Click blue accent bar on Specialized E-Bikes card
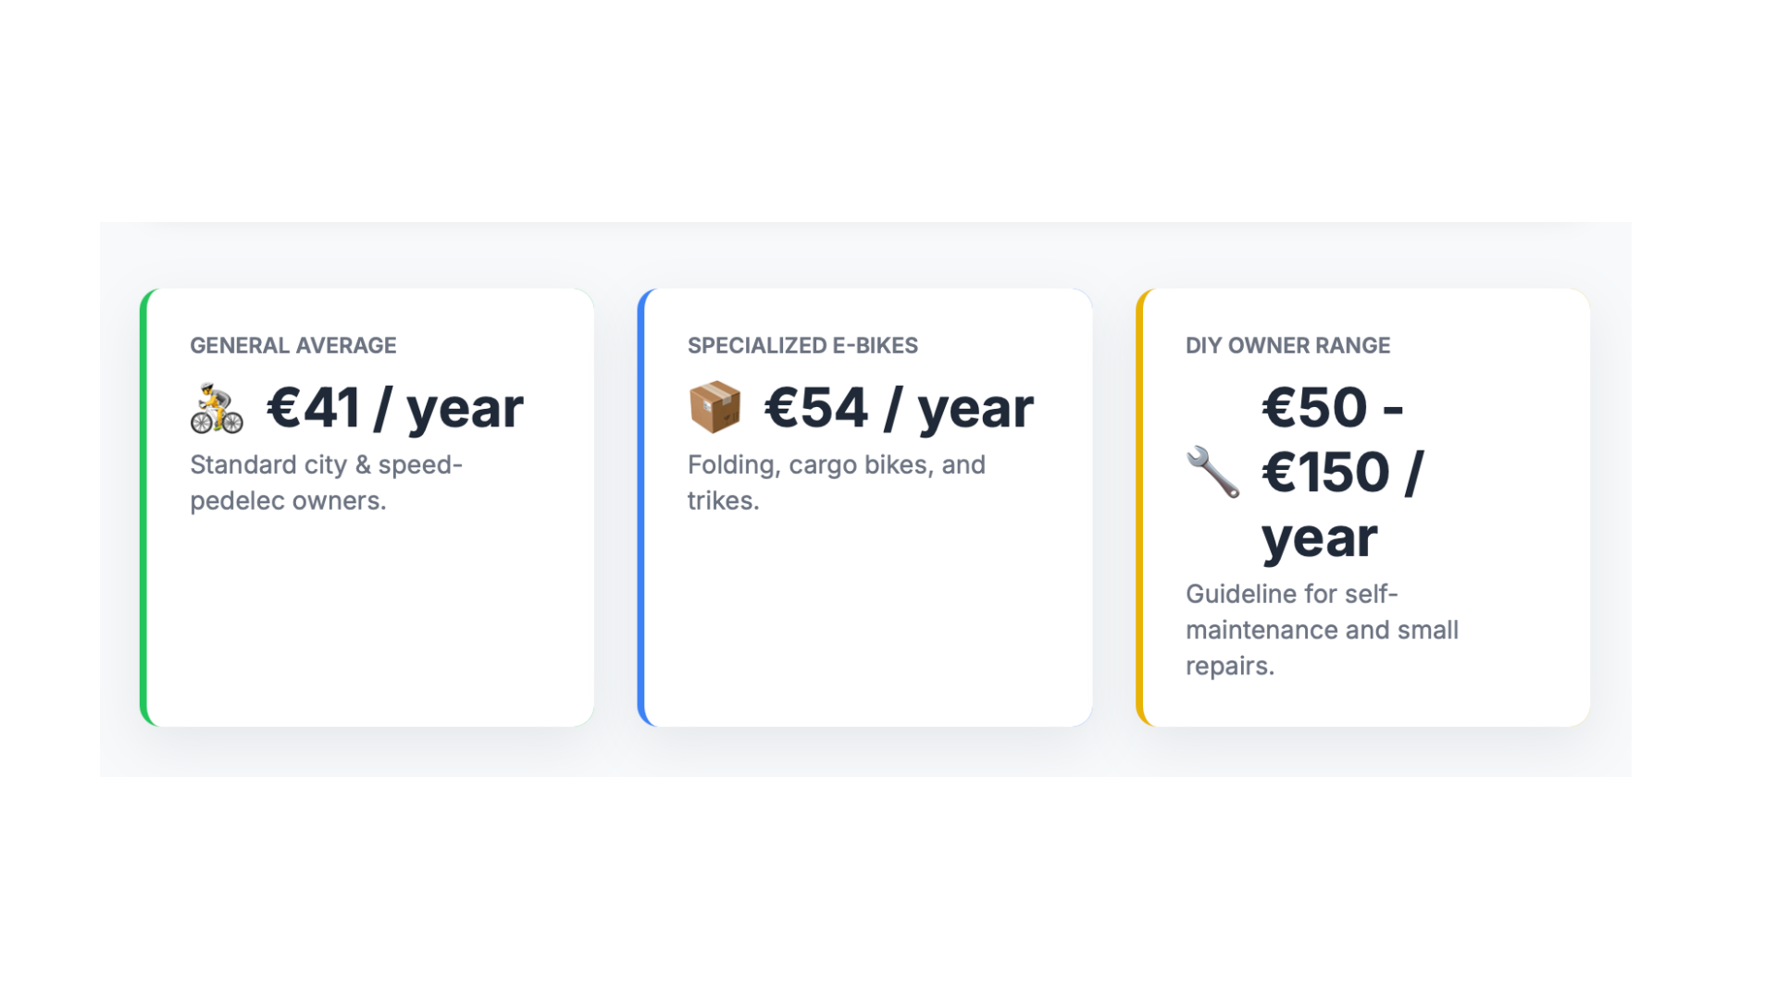The width and height of the screenshot is (1777, 999). tap(641, 507)
